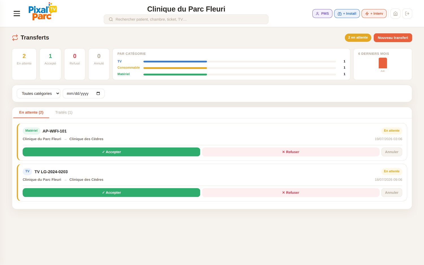The height and width of the screenshot is (265, 424).
Task: Click the TV category progress bar
Action: (x=240, y=61)
